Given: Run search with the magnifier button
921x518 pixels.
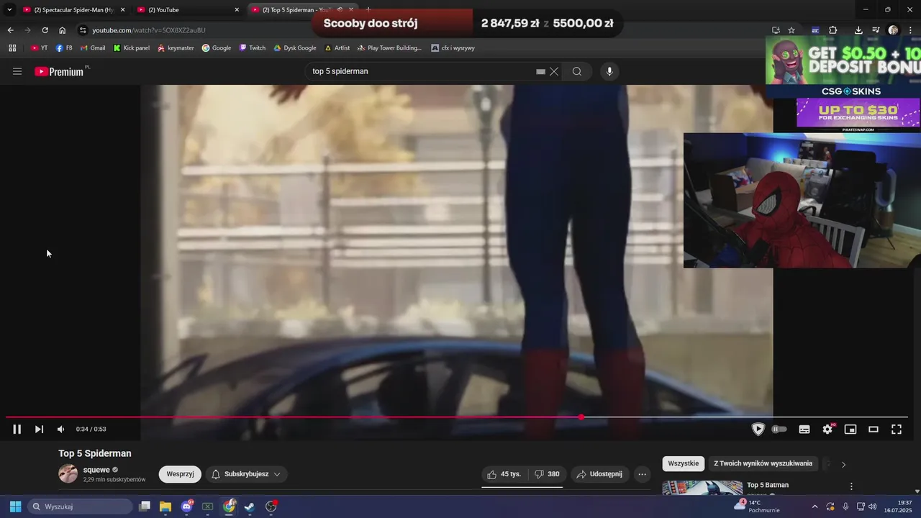Looking at the screenshot, I should [x=577, y=71].
